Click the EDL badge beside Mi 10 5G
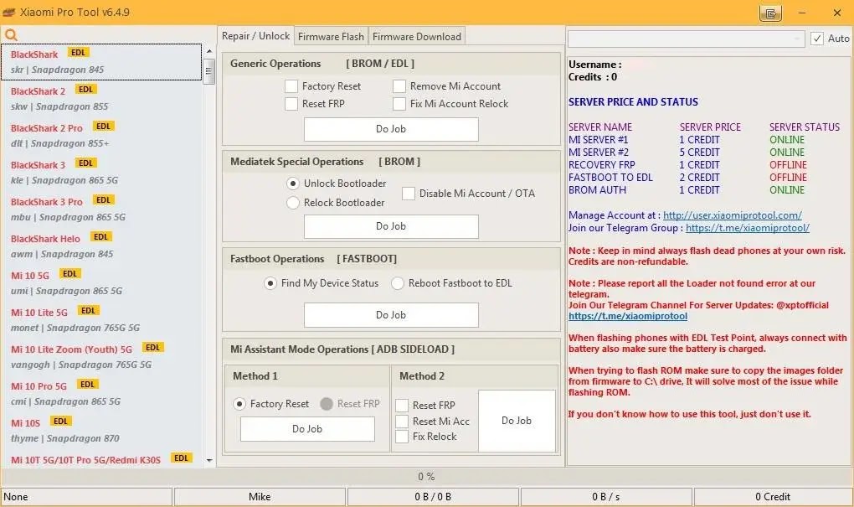Viewport: 854px width, 507px height. point(69,274)
